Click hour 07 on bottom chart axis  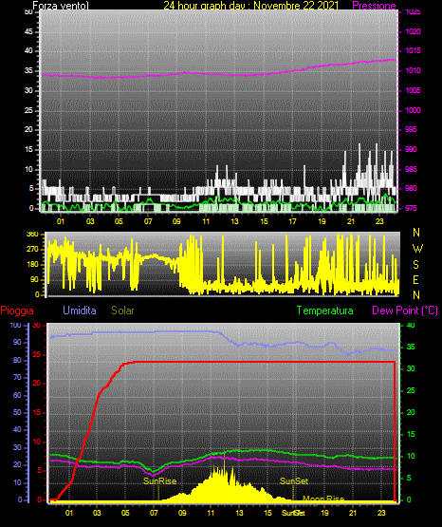(154, 513)
